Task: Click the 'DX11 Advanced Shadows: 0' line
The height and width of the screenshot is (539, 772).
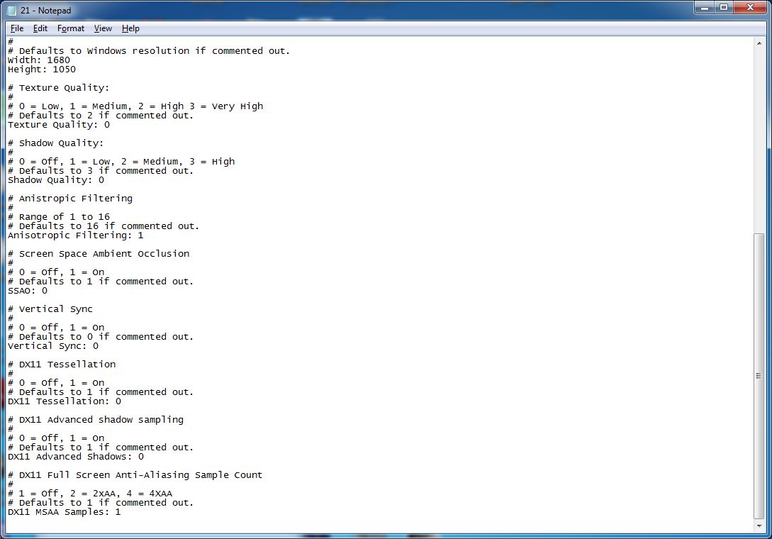Action: [x=76, y=456]
